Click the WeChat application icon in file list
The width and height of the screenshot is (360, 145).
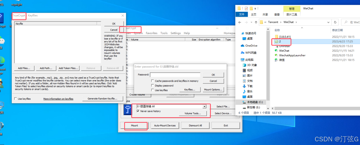pyautogui.click(x=277, y=51)
